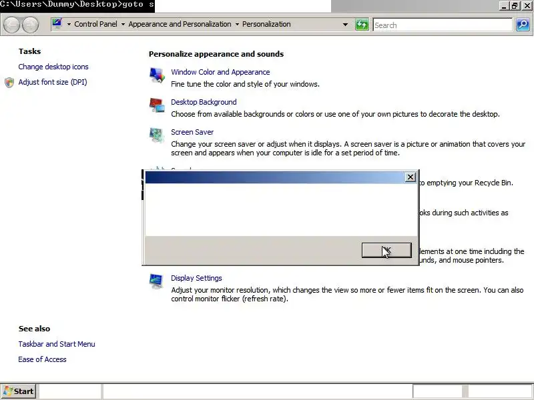Click the dialog's OK button
The image size is (534, 400).
[x=386, y=251]
